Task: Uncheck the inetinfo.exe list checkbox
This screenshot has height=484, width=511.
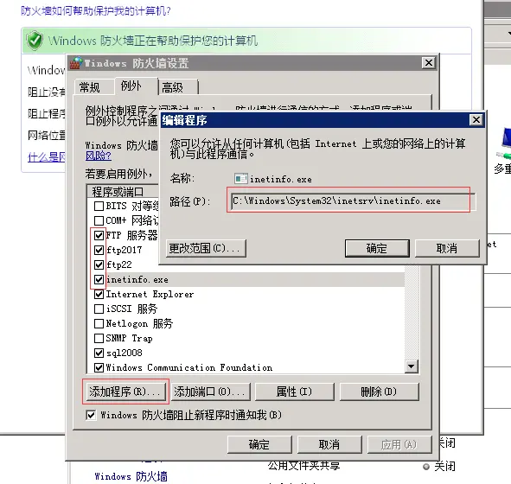Action: click(x=99, y=279)
